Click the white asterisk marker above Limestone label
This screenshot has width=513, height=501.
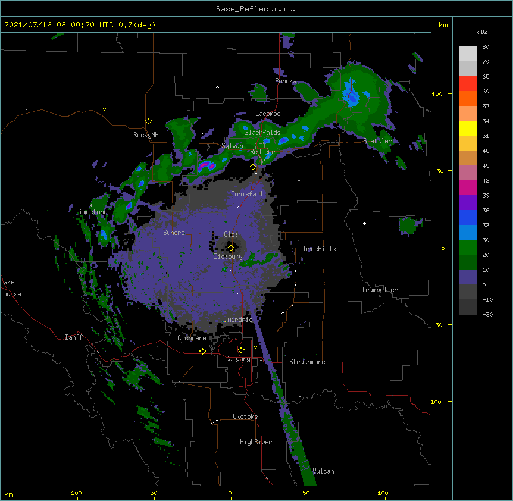[x=92, y=205]
